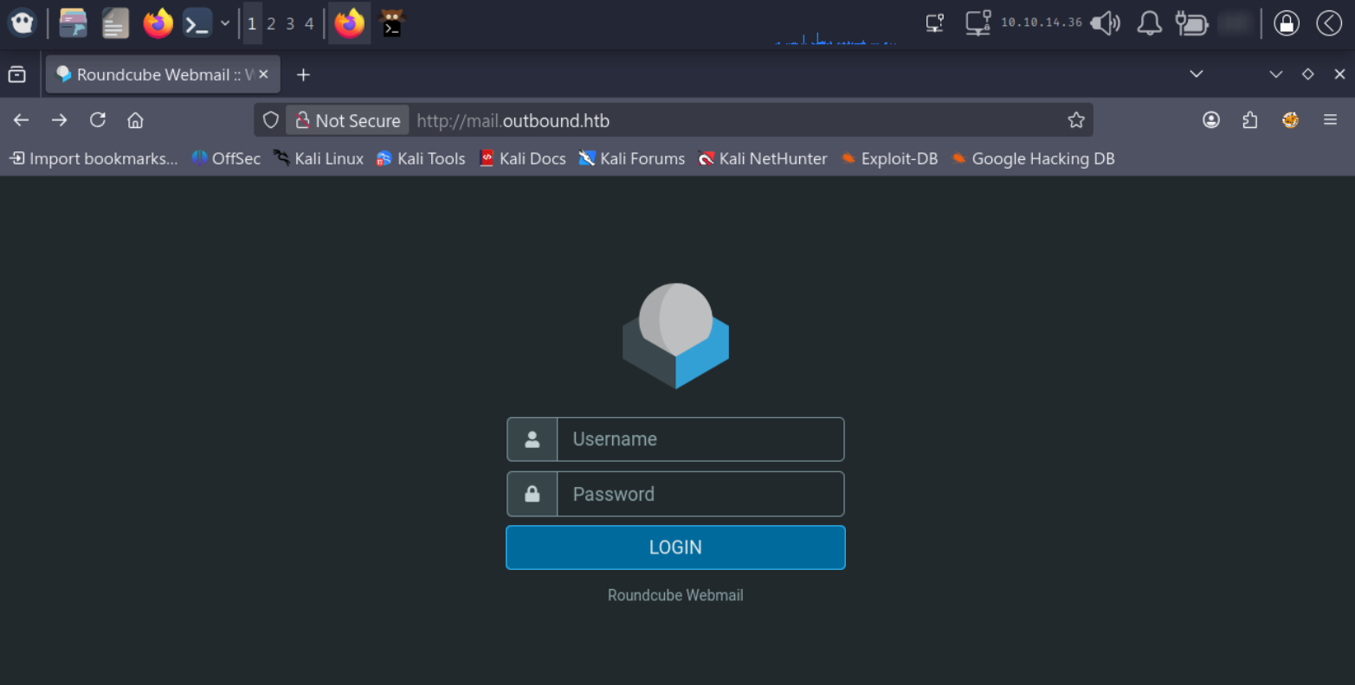Open Import bookmarks link

click(x=94, y=158)
